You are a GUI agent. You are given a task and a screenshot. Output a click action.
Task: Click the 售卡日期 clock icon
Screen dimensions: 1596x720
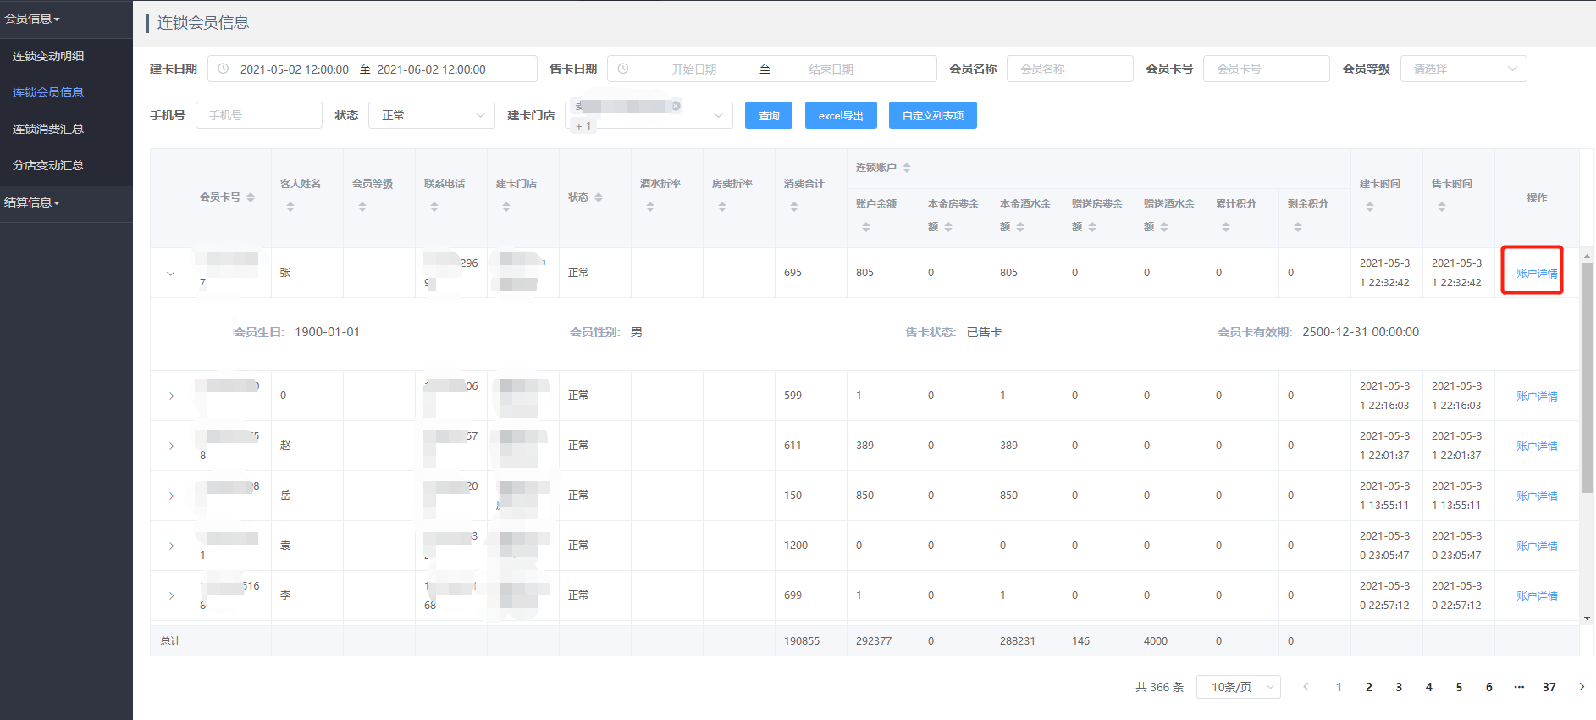622,69
